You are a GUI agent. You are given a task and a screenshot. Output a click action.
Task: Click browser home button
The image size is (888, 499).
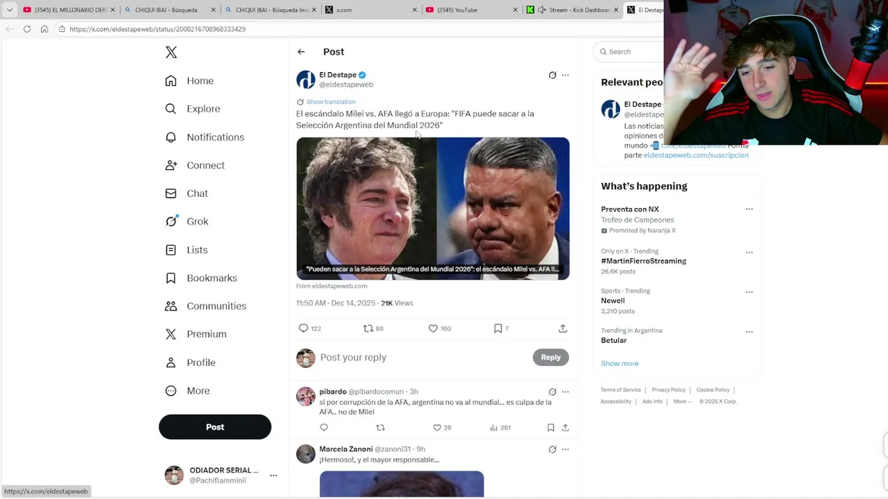pos(44,29)
